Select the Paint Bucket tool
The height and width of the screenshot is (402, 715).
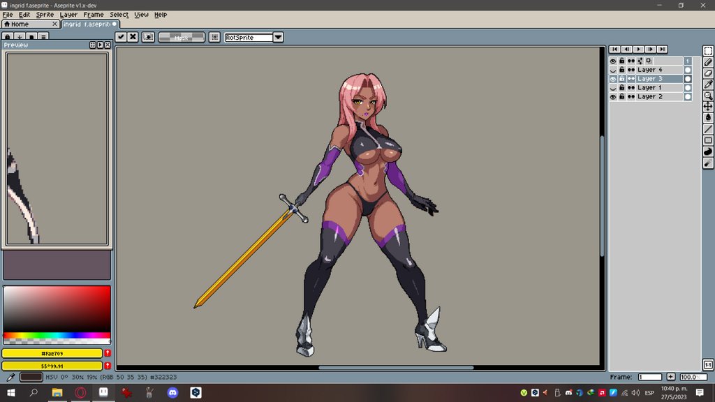point(708,117)
